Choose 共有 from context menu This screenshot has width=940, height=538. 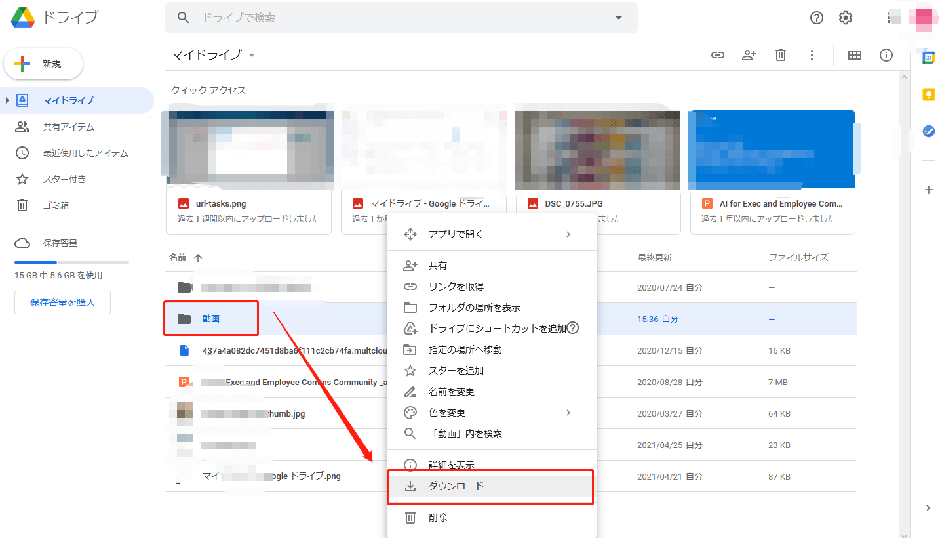tap(492, 266)
